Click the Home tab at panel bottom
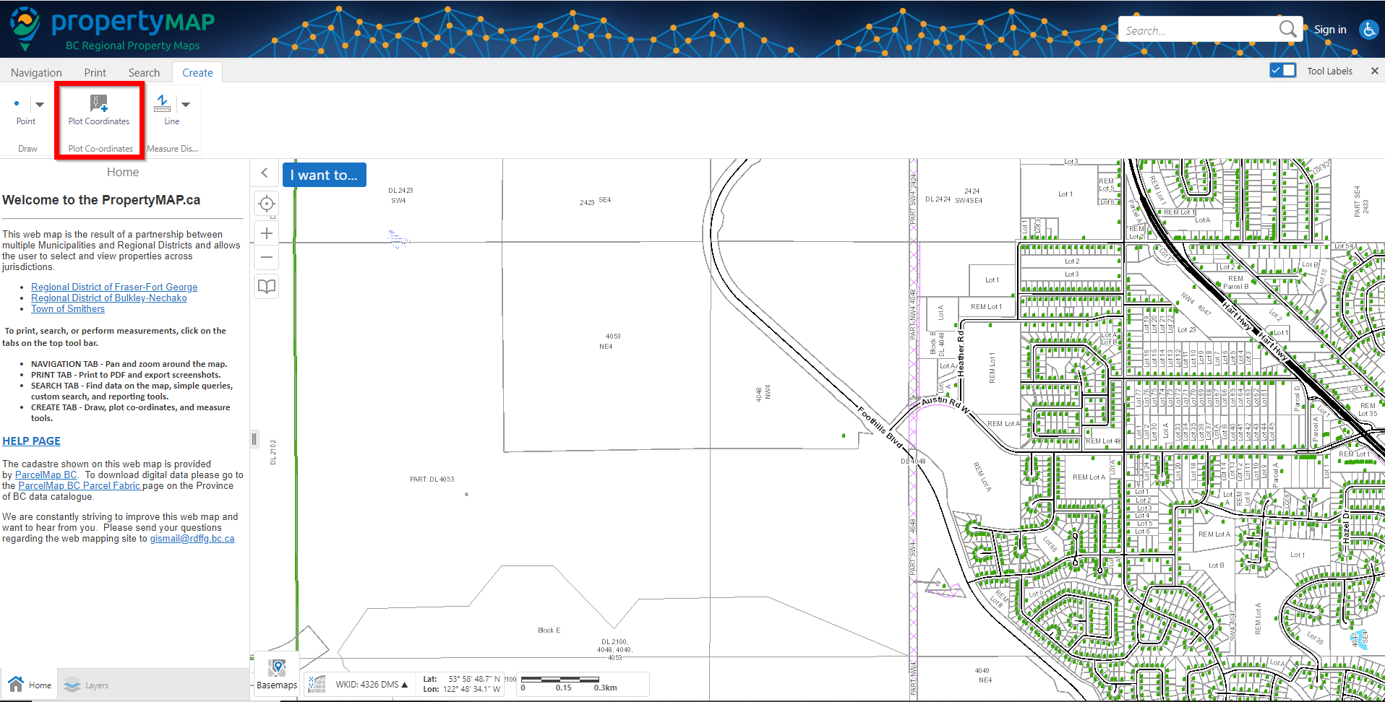Screen dimensions: 1385x702 (x=30, y=685)
